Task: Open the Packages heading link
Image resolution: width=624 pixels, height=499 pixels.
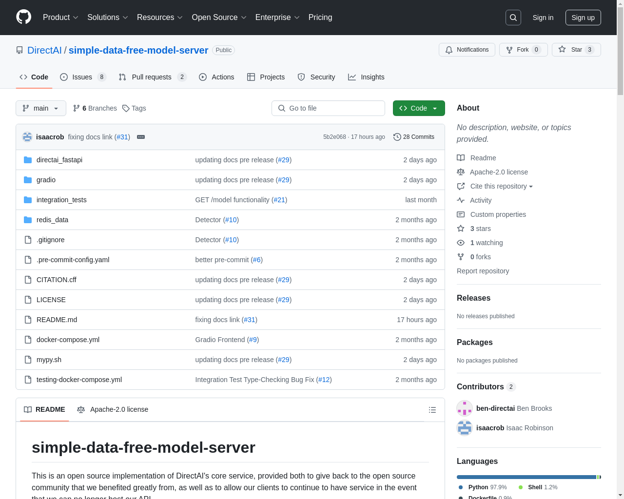Action: click(x=474, y=342)
